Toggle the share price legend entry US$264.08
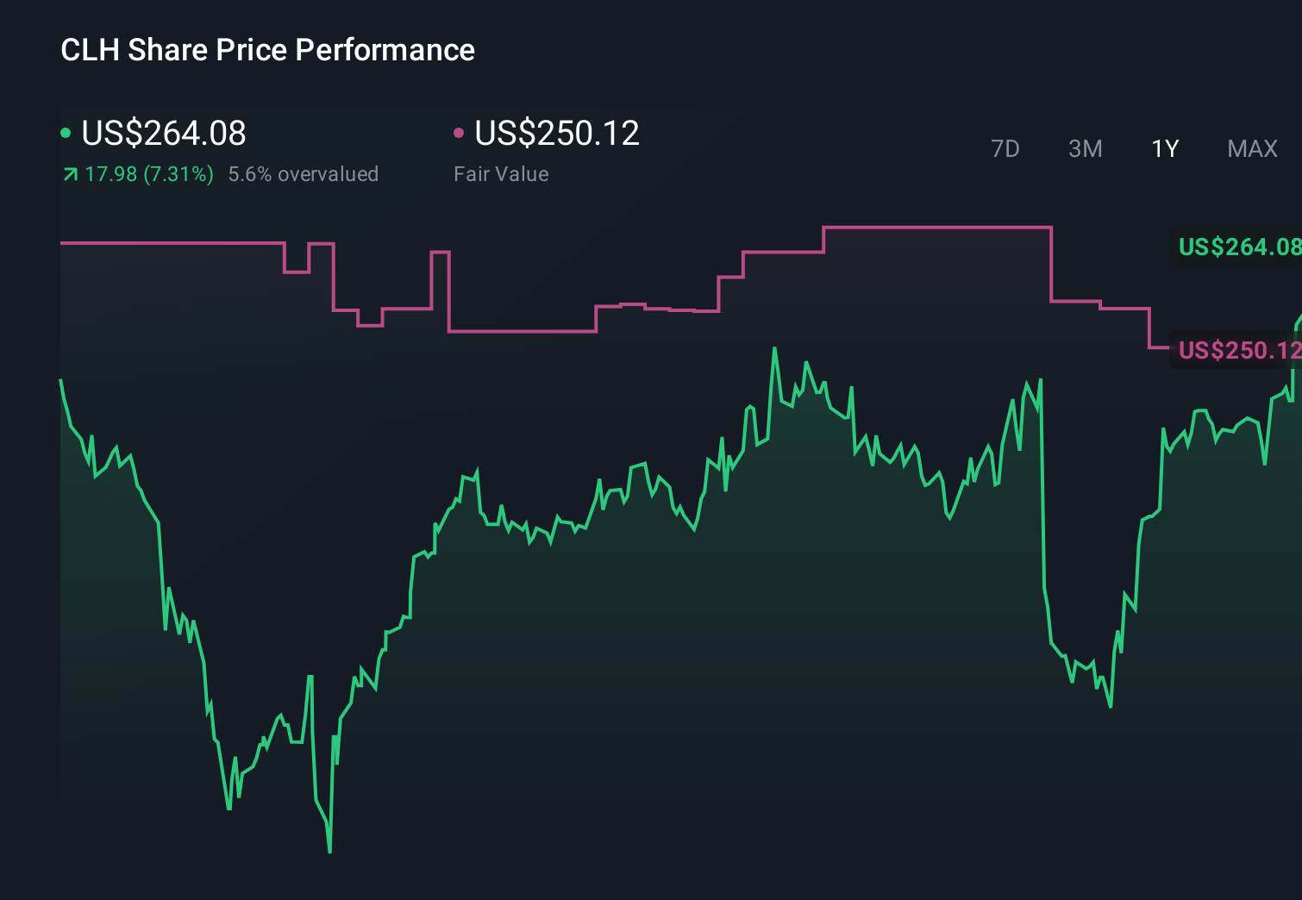The height and width of the screenshot is (900, 1302). [162, 134]
